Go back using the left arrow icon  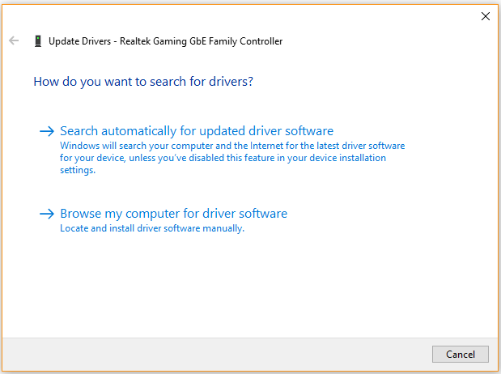coord(14,40)
